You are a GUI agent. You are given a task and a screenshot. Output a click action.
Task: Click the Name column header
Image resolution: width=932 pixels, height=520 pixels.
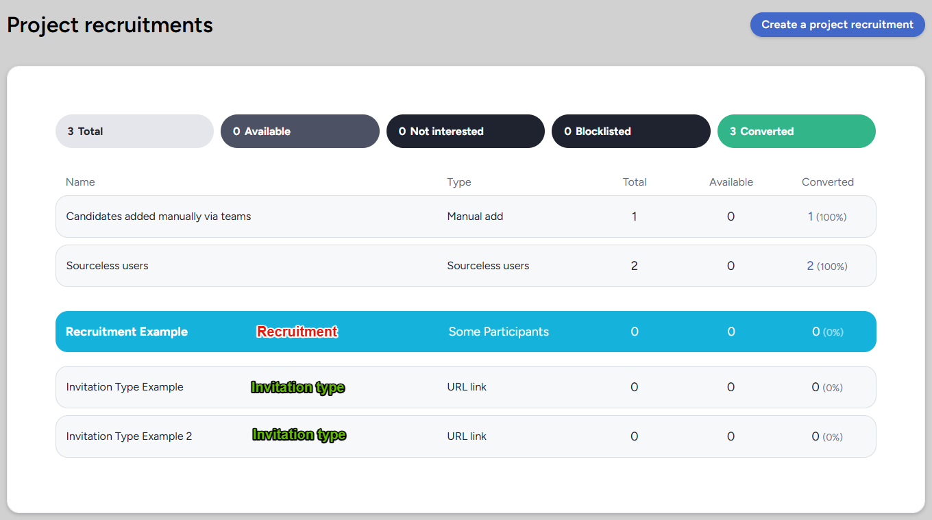(x=80, y=182)
